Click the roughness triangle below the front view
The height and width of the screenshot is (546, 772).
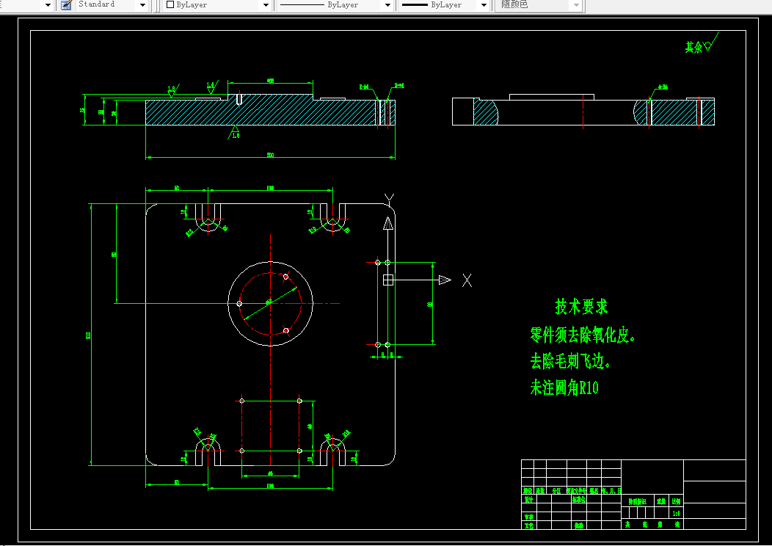click(x=236, y=130)
